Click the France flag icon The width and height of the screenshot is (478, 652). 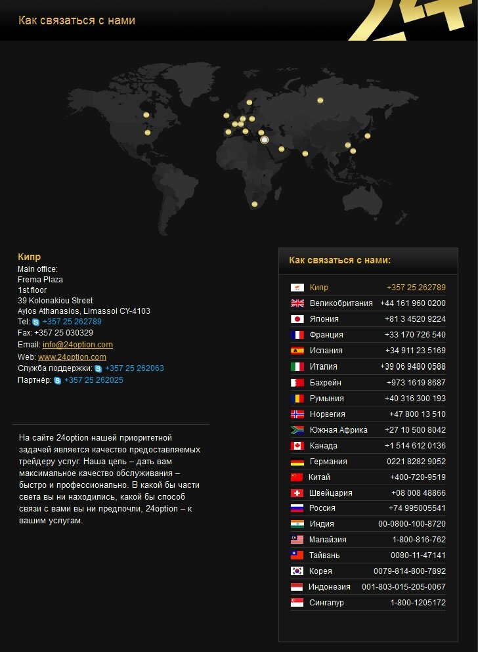[x=297, y=335]
